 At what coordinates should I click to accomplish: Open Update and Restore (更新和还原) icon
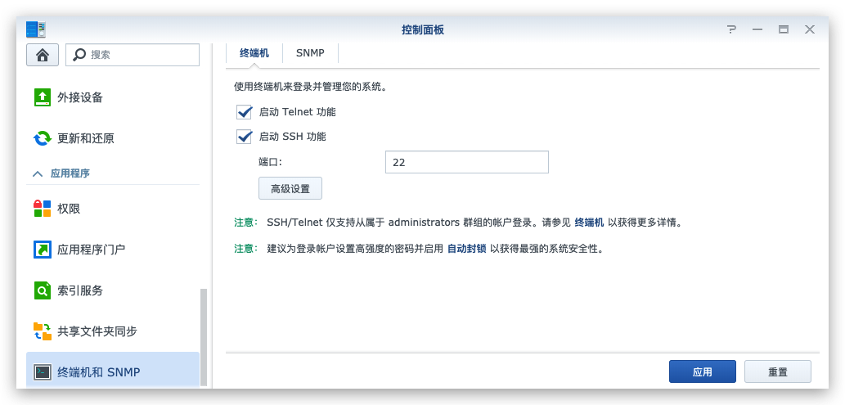(42, 138)
